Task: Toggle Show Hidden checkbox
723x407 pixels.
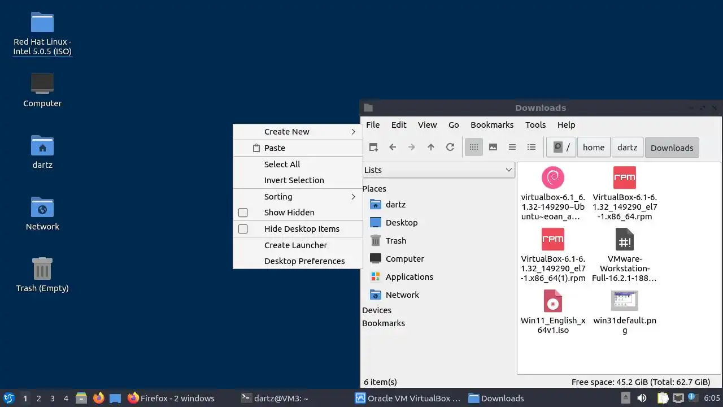Action: pos(243,213)
